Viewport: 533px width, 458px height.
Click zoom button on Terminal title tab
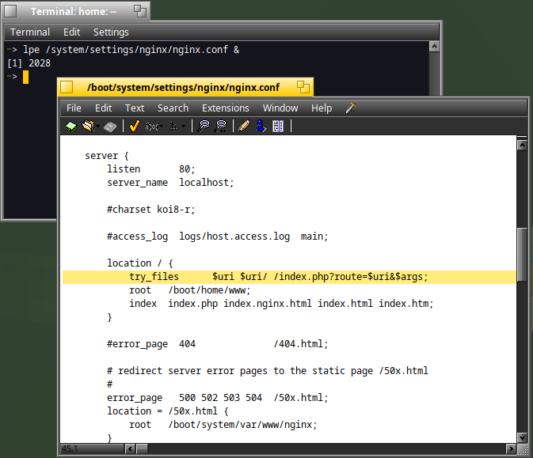(x=139, y=11)
